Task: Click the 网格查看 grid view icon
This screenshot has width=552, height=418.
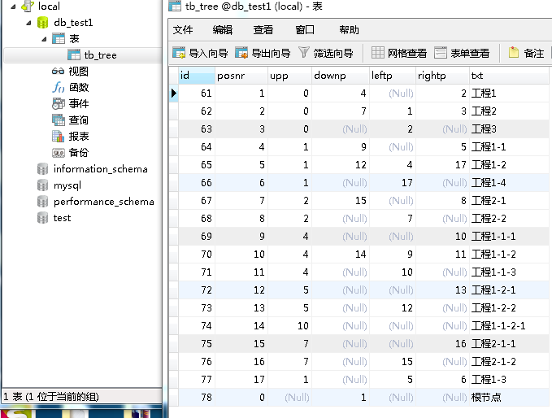Action: click(378, 53)
